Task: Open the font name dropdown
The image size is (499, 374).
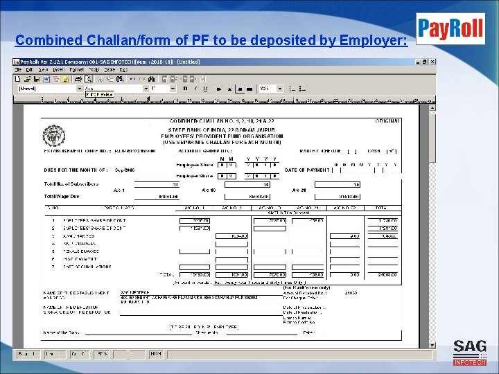Action: coord(146,89)
